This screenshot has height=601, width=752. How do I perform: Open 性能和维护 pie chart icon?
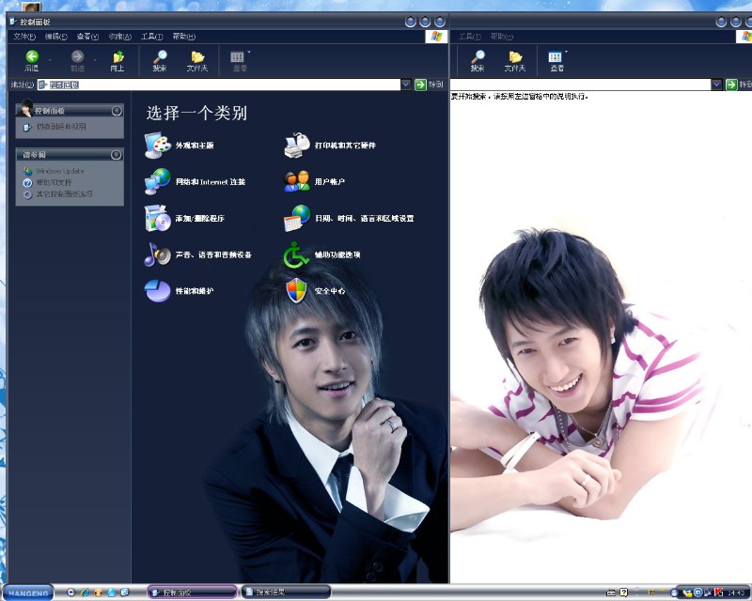(157, 291)
